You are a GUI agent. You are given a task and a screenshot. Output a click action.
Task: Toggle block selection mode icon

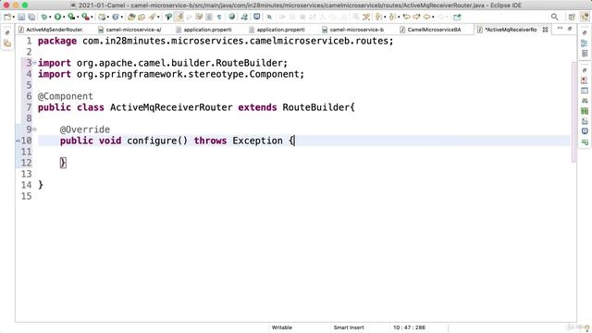coord(209,17)
